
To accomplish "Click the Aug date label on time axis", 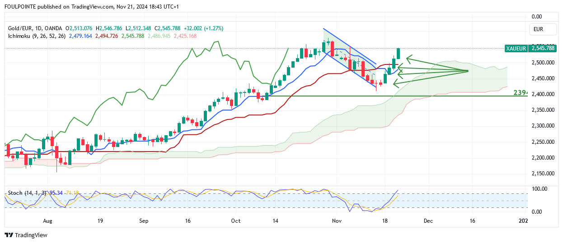I will 48,221.
